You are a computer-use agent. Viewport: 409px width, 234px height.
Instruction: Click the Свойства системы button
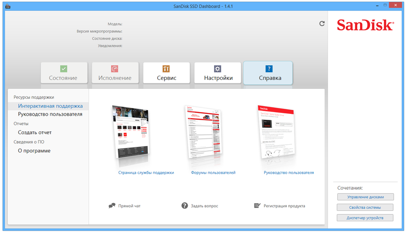[x=365, y=207]
